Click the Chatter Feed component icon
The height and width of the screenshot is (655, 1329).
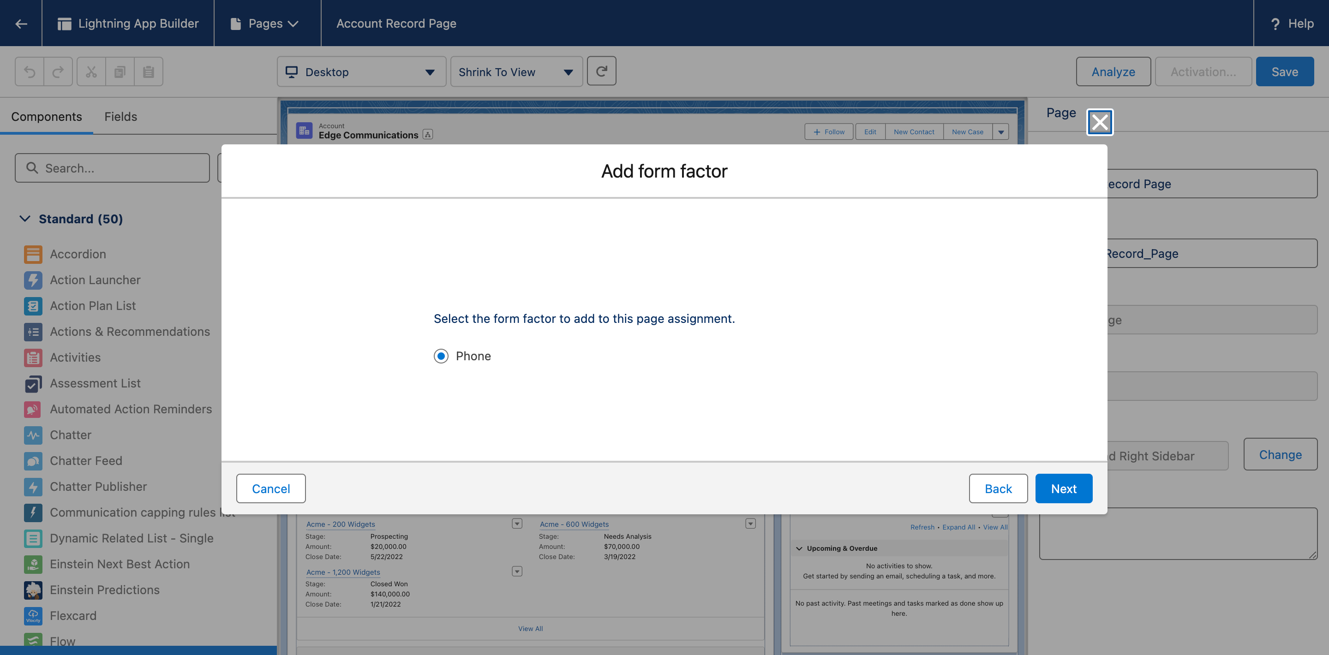point(32,460)
